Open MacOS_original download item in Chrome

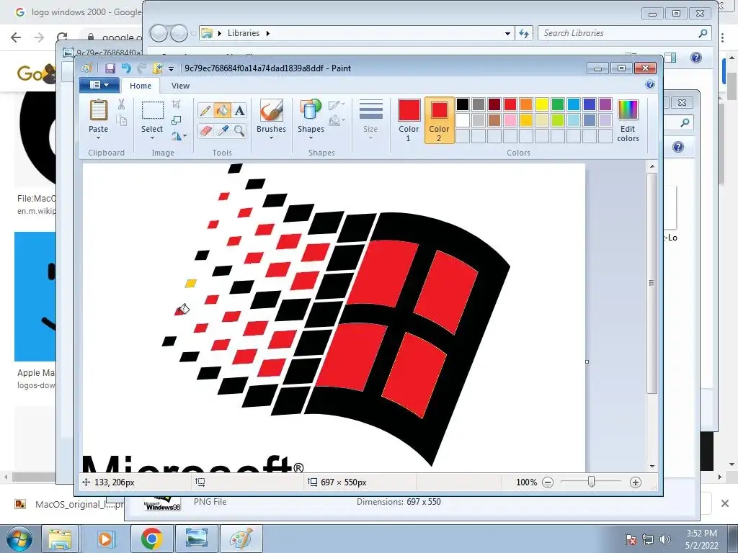coord(70,504)
